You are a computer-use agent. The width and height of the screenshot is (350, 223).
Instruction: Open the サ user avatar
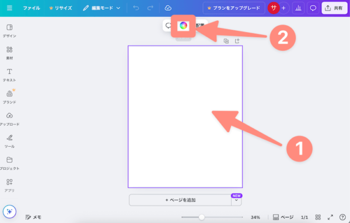coord(274,8)
